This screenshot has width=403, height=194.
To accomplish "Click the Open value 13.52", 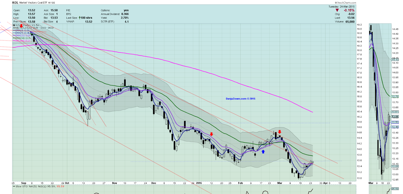I will [x=31, y=10].
